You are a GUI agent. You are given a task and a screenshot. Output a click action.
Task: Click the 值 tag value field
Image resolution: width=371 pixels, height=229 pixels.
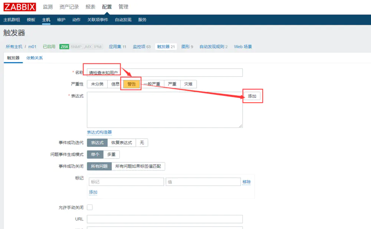[203, 182]
